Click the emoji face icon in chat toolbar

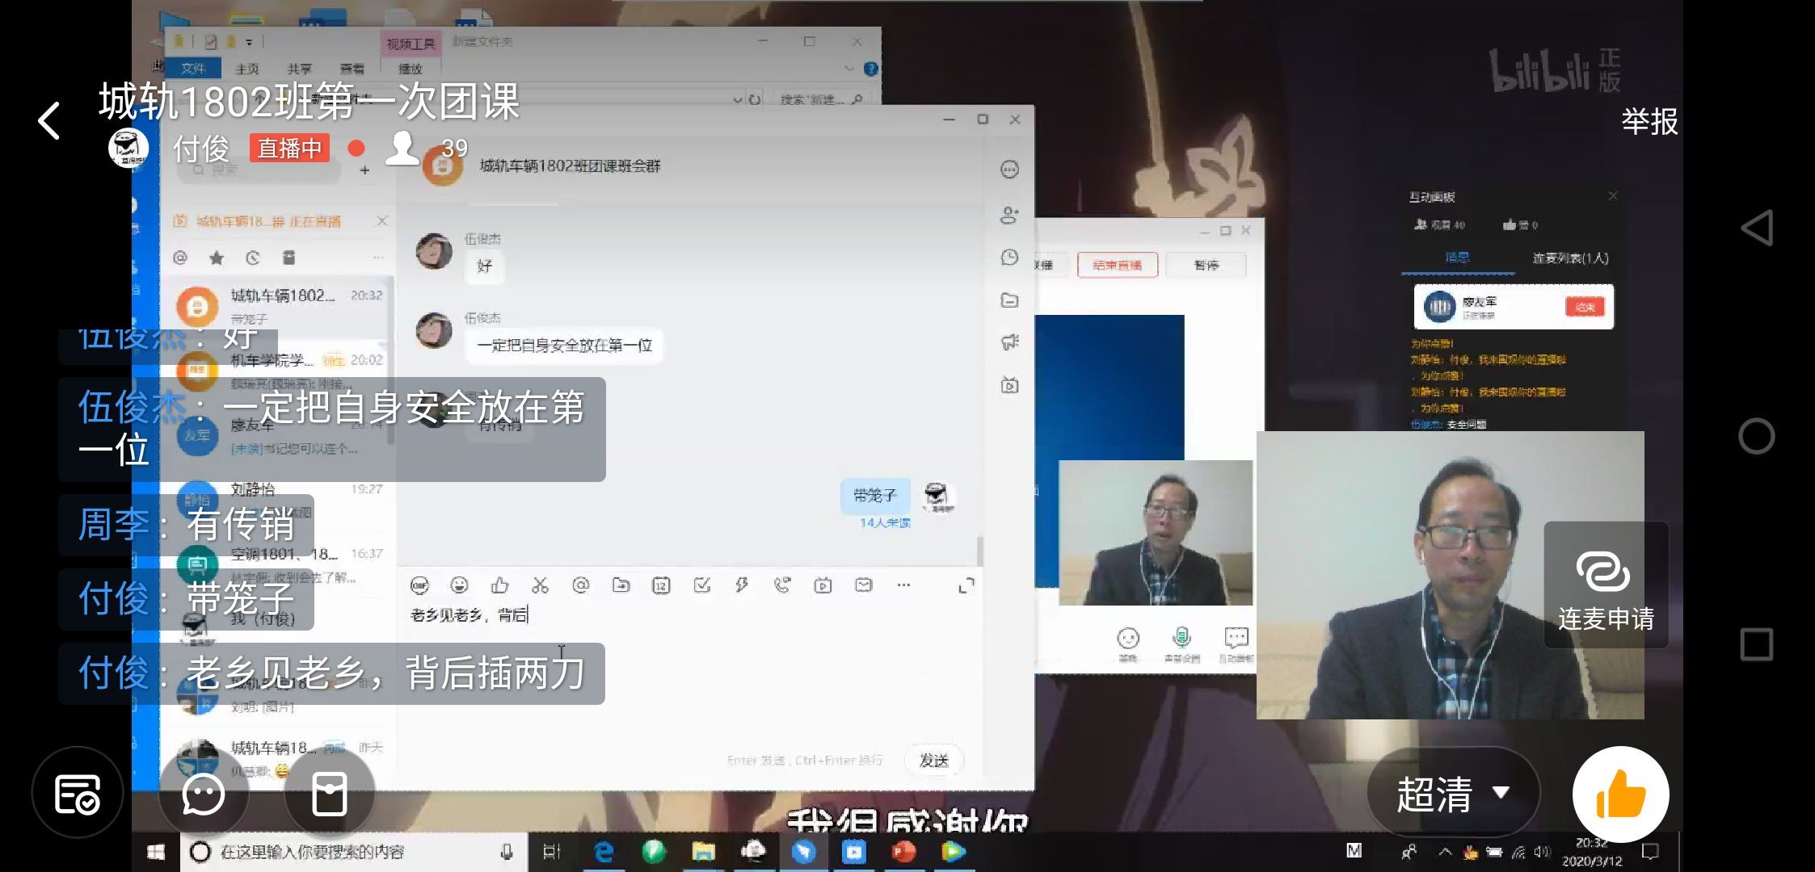pyautogui.click(x=459, y=585)
